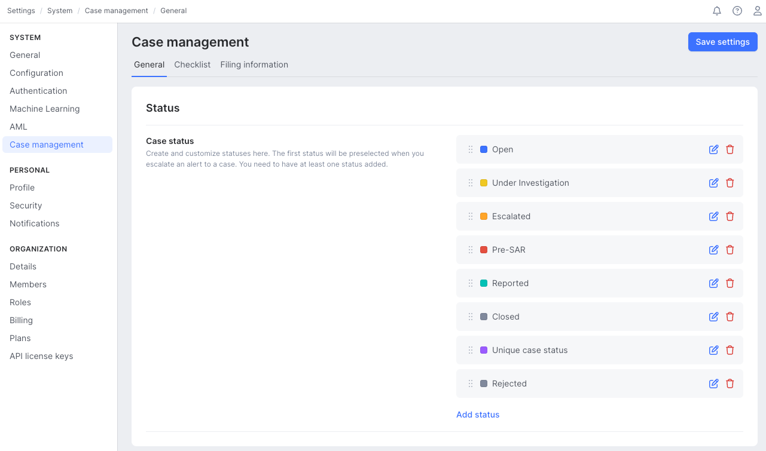The image size is (766, 451).
Task: Grab the drag handle of Unique case status
Action: (x=471, y=350)
